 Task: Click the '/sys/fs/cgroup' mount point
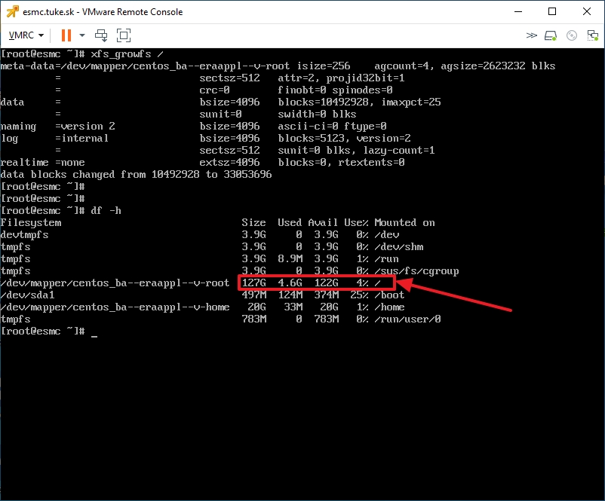[x=416, y=271]
